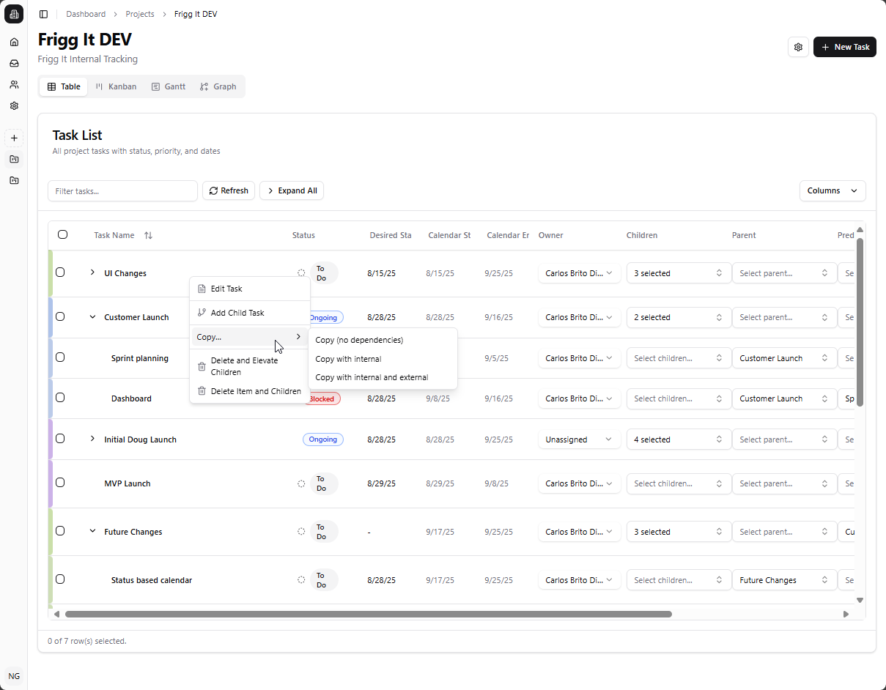Switch to the Table view tab
This screenshot has width=886, height=690.
[64, 86]
